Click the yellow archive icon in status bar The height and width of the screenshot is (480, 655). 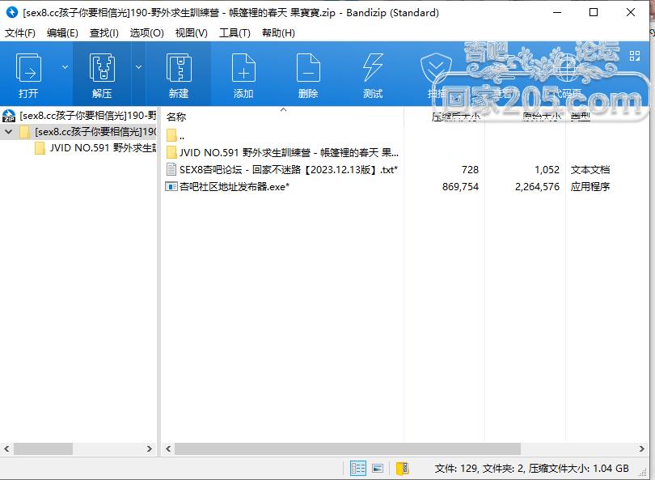click(x=403, y=469)
